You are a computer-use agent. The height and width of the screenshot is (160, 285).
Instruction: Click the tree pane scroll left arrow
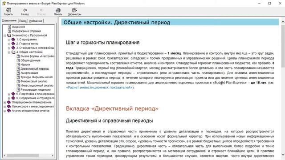[x=5, y=156]
